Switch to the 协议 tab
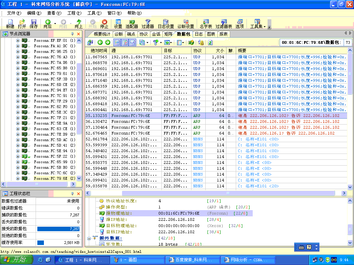The width and height of the screenshot is (354, 265). tap(143, 34)
